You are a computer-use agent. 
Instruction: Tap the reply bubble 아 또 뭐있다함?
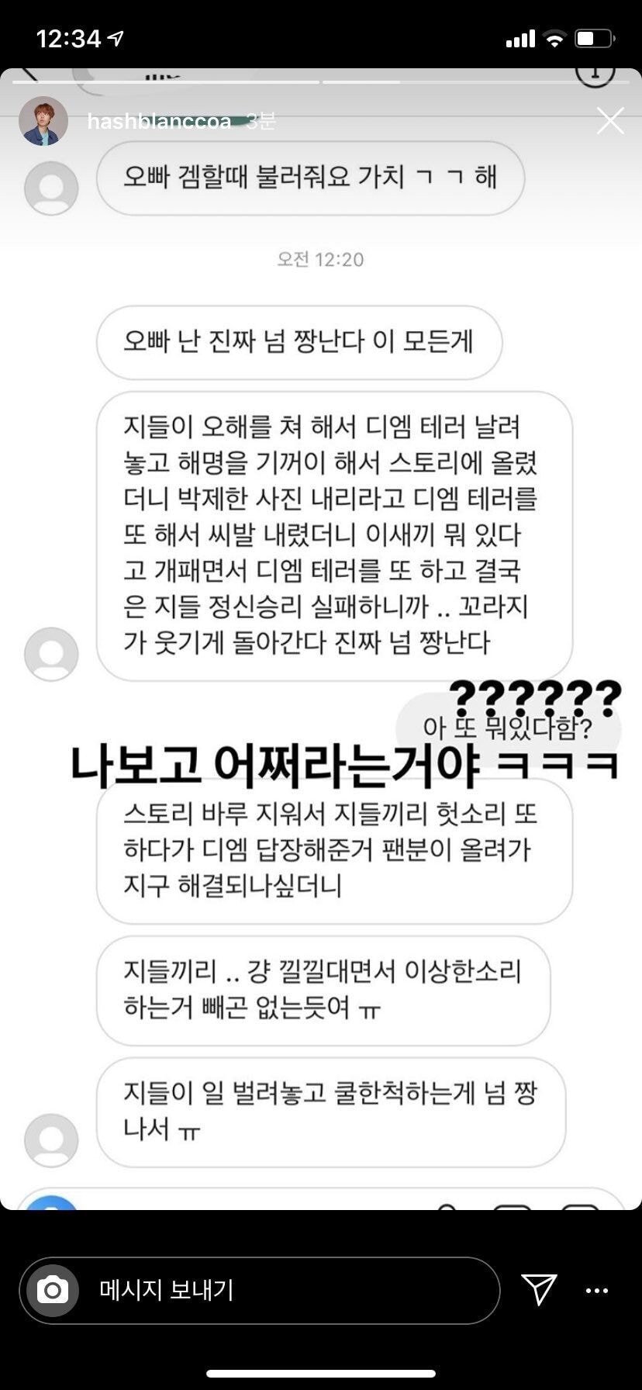[508, 728]
